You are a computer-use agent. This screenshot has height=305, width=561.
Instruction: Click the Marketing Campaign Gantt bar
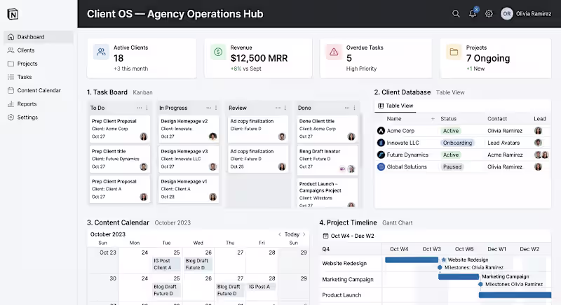[459, 276]
